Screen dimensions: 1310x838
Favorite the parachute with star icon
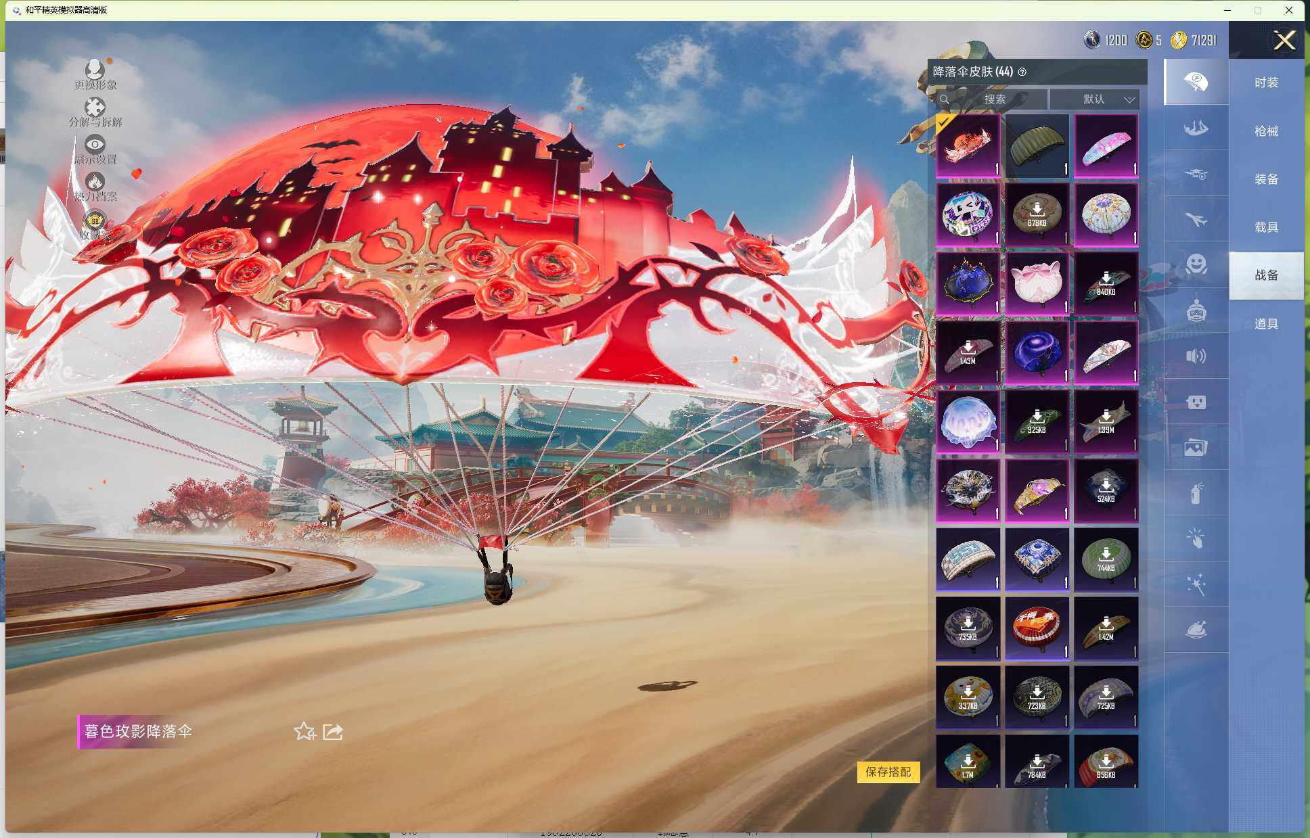point(304,732)
